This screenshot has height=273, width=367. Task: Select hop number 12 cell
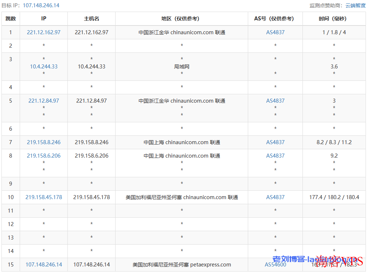click(x=11, y=224)
